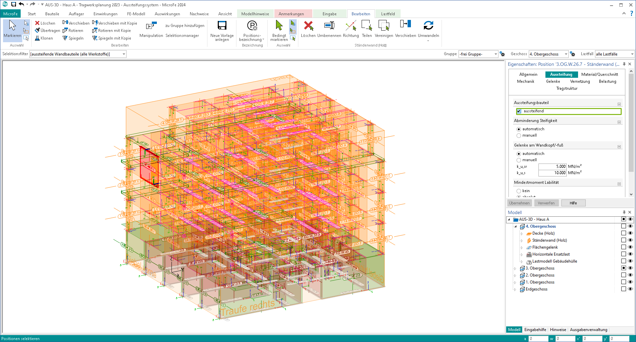Select the Umbenennen tool
Viewport: 636px width, 342px height.
(329, 26)
